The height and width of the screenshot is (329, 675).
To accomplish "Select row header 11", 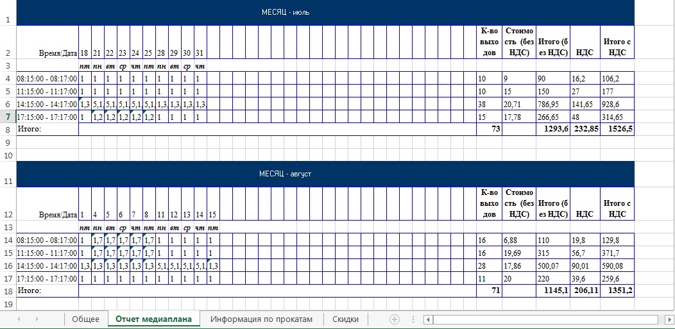I will pos(8,174).
